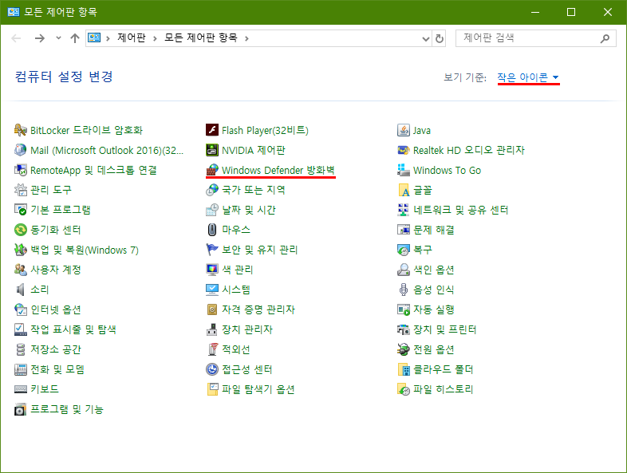
Task: Expand chevron after 모든 제어판 항목 breadcrumb
Action: tap(246, 38)
